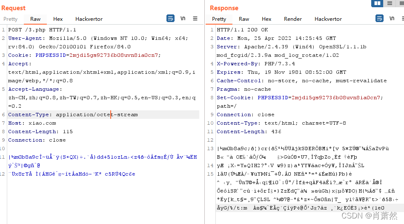The height and width of the screenshot is (224, 404).
Task: Open the Request Hex tab
Action: 58,19
